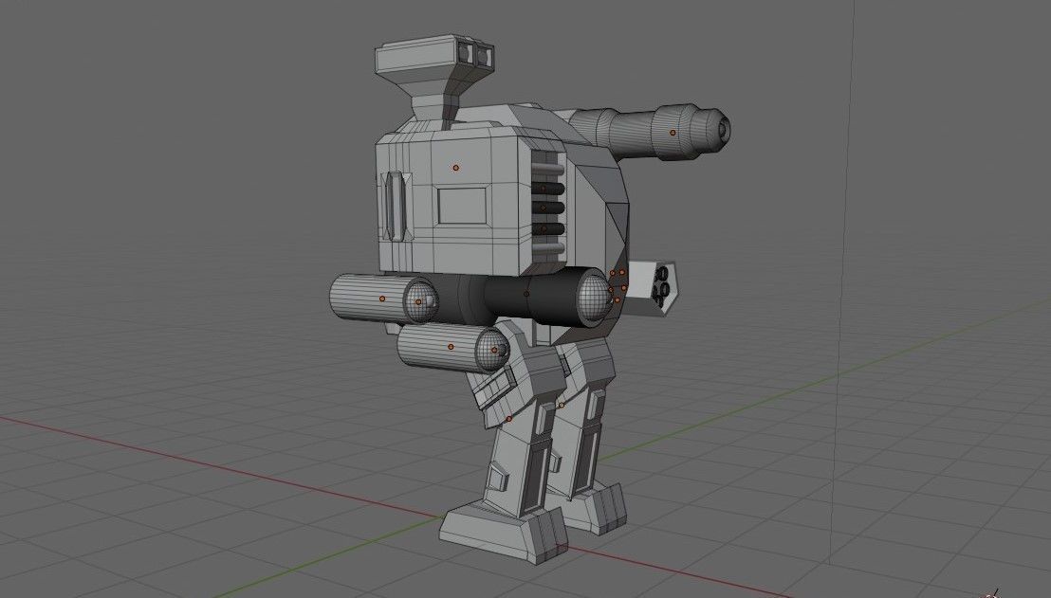Image resolution: width=1051 pixels, height=598 pixels.
Task: Click the origin point on the cannon barrel
Action: click(x=673, y=133)
